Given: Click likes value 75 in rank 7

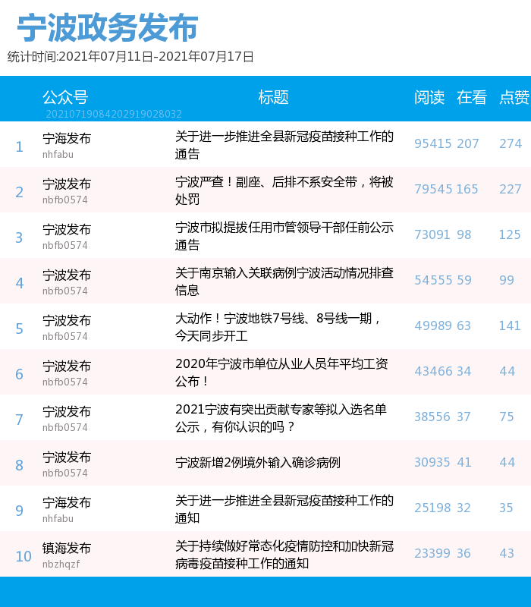Looking at the screenshot, I should point(507,417).
